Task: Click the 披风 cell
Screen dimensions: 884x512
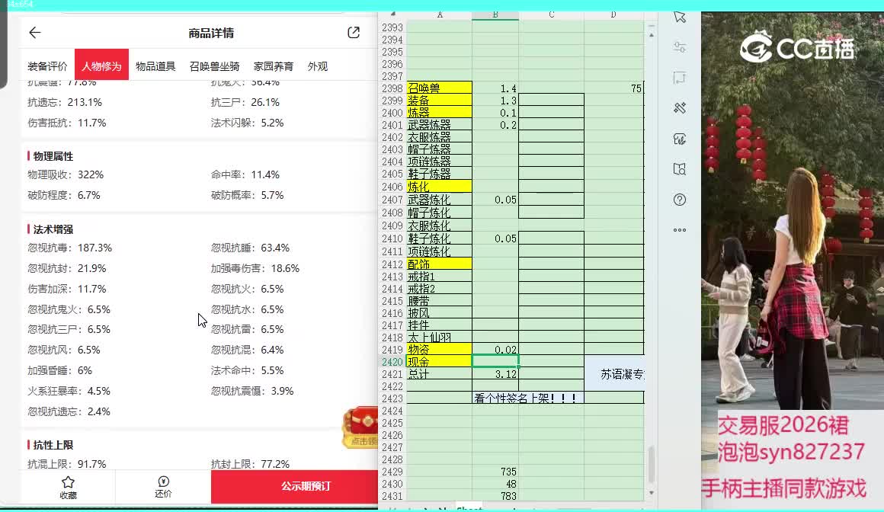Action: click(x=439, y=313)
